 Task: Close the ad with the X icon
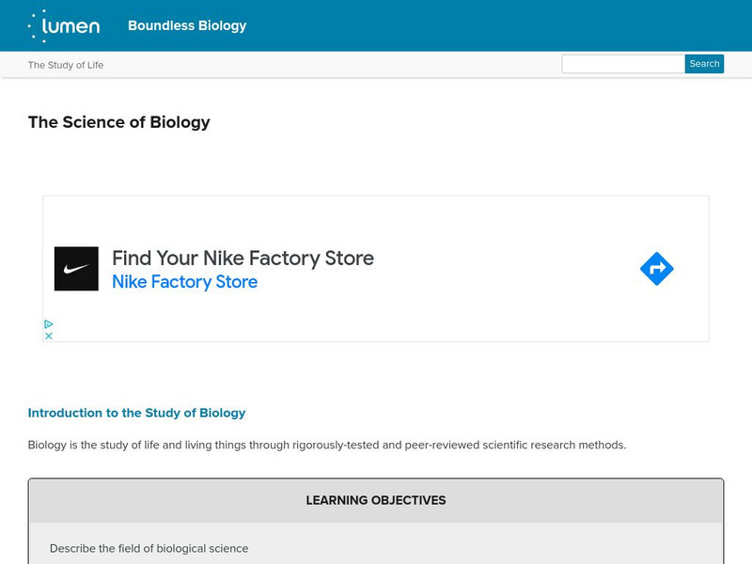49,336
